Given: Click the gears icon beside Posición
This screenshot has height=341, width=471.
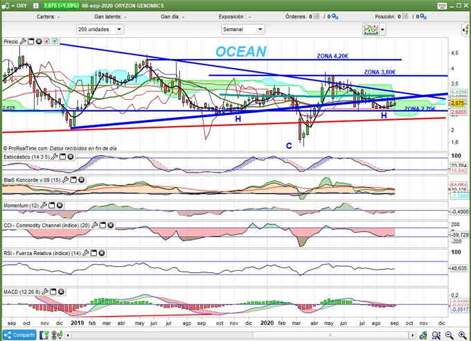Looking at the screenshot, I should point(423,17).
